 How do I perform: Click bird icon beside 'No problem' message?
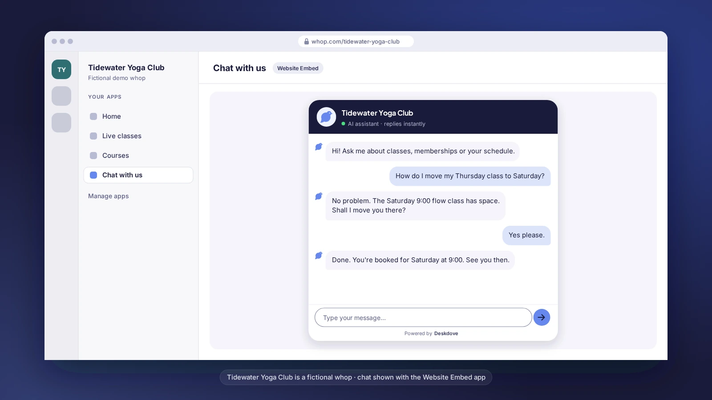pos(319,196)
